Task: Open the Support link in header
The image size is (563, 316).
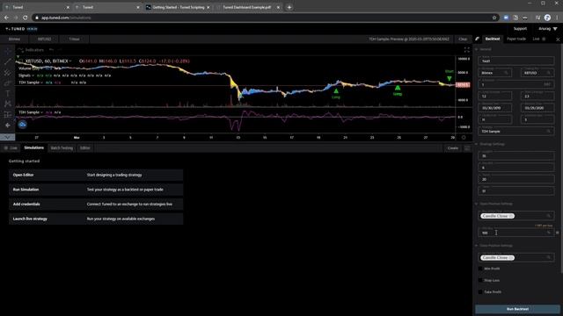Action: (520, 29)
